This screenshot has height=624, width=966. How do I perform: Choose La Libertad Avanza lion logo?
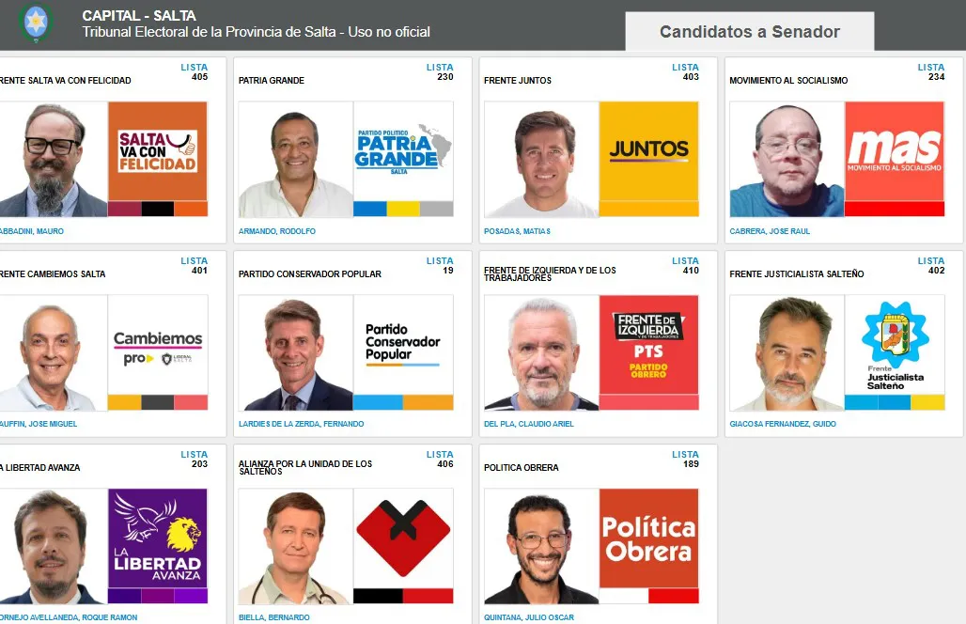coord(158,538)
